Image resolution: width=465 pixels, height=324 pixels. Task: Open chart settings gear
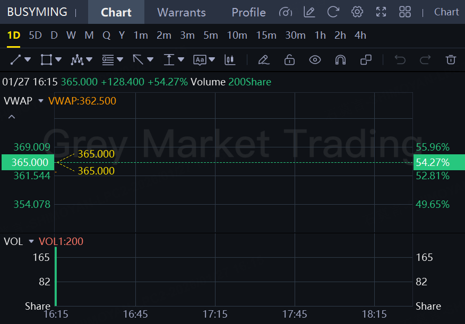click(x=357, y=12)
